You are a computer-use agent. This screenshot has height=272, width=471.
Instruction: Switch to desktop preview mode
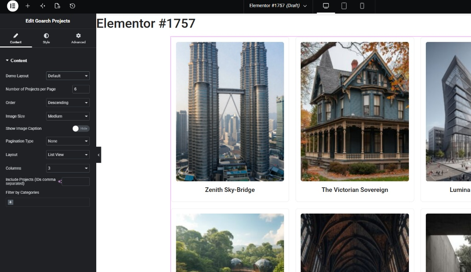(x=326, y=6)
